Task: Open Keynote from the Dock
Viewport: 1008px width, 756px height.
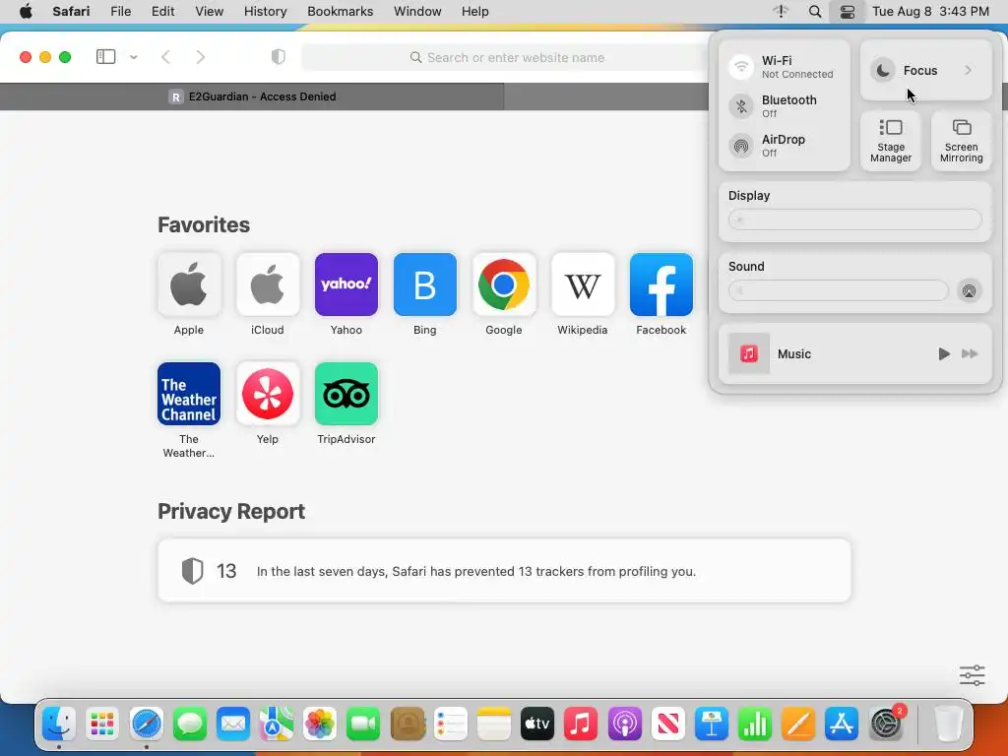Action: click(712, 724)
